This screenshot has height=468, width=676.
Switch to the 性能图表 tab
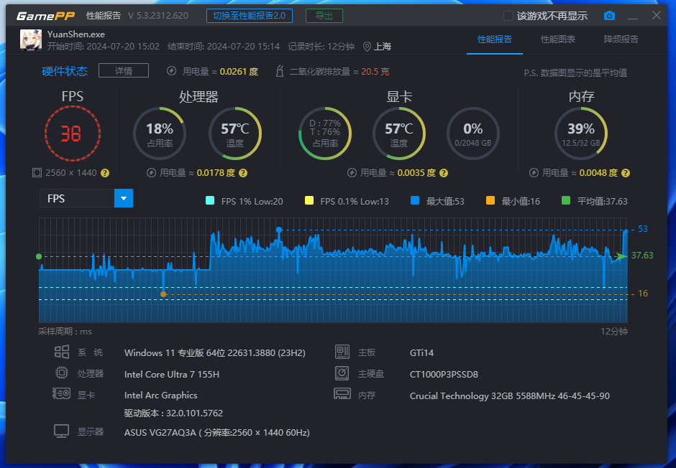(x=558, y=39)
